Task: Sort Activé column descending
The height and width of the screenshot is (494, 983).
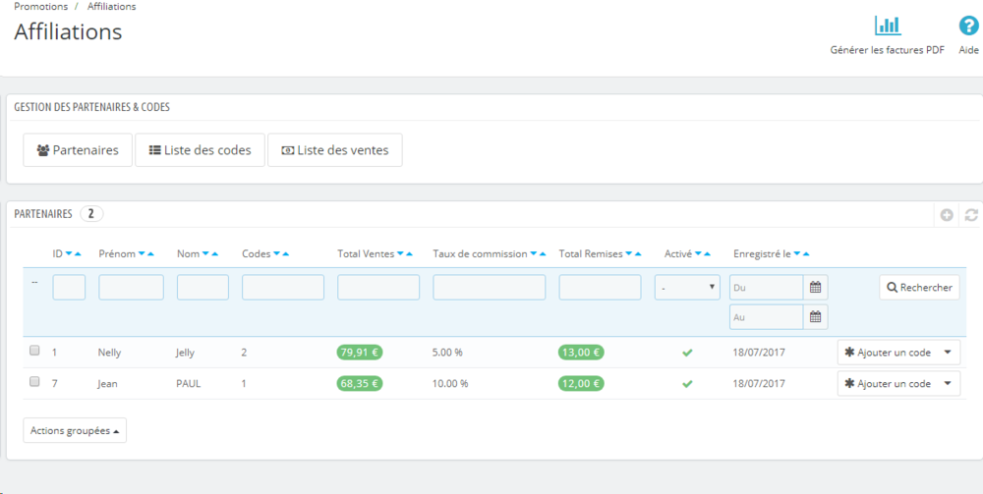Action: click(698, 253)
